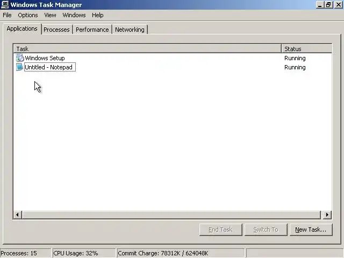The width and height of the screenshot is (344, 258).
Task: Switch to the Networking tab
Action: [130, 30]
